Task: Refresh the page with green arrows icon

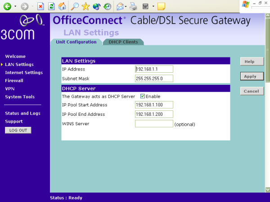Action: coord(51,7)
